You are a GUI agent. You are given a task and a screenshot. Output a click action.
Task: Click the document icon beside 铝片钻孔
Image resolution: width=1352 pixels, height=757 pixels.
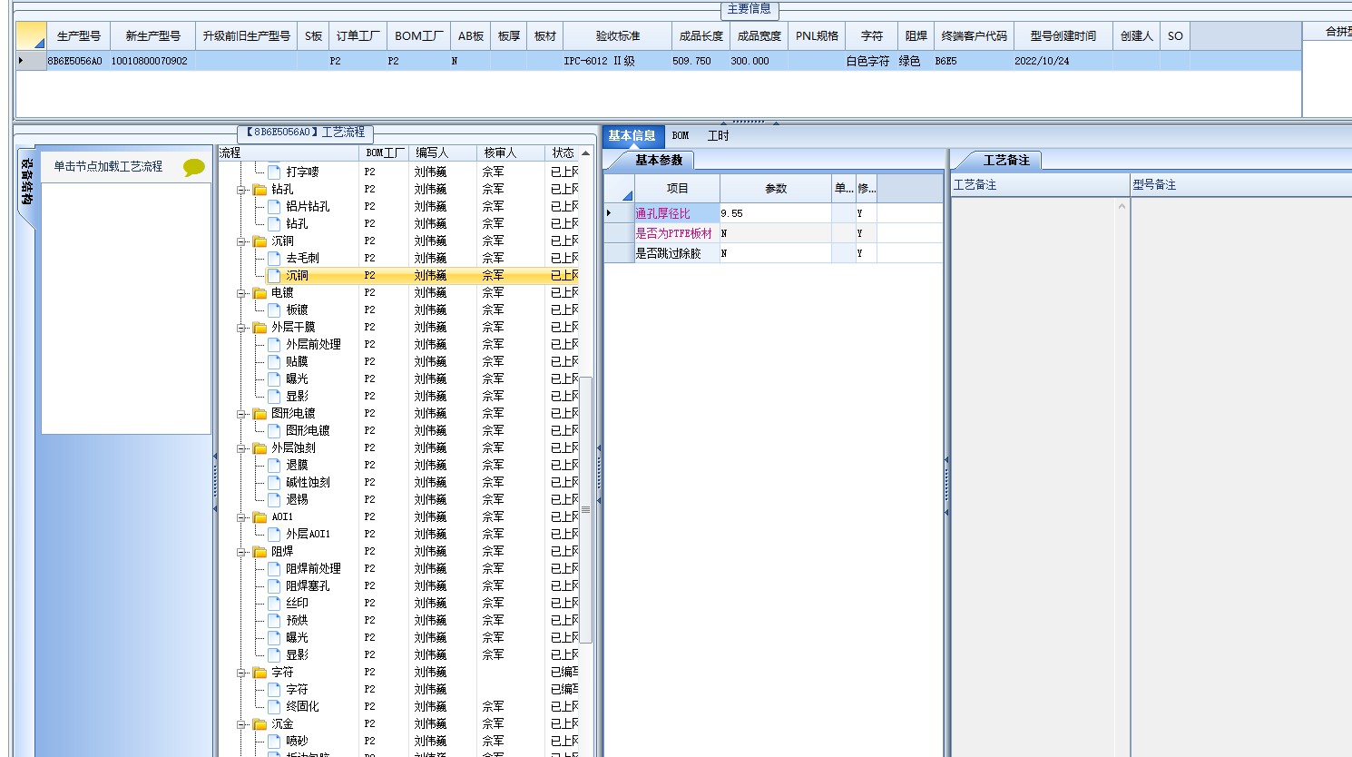point(274,206)
